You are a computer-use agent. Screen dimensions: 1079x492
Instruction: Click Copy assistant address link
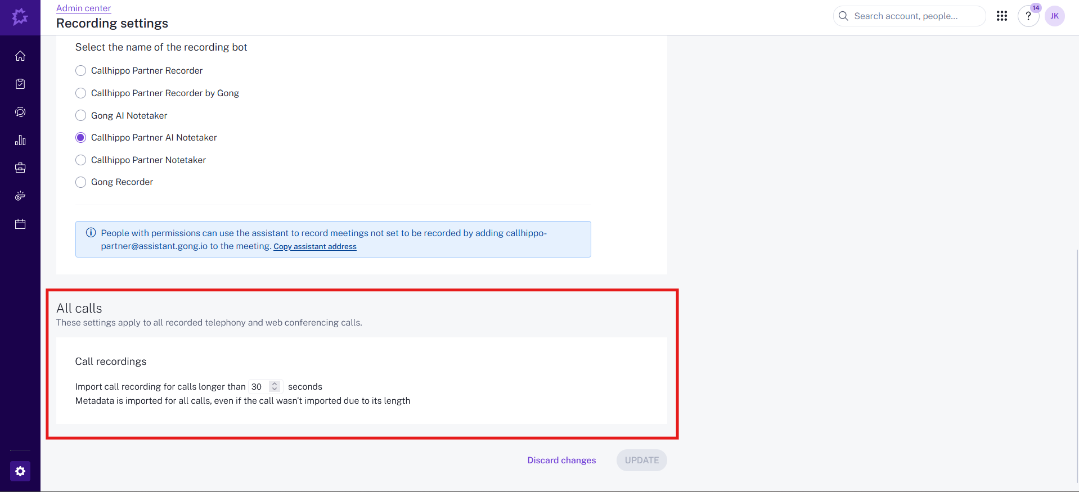[315, 246]
